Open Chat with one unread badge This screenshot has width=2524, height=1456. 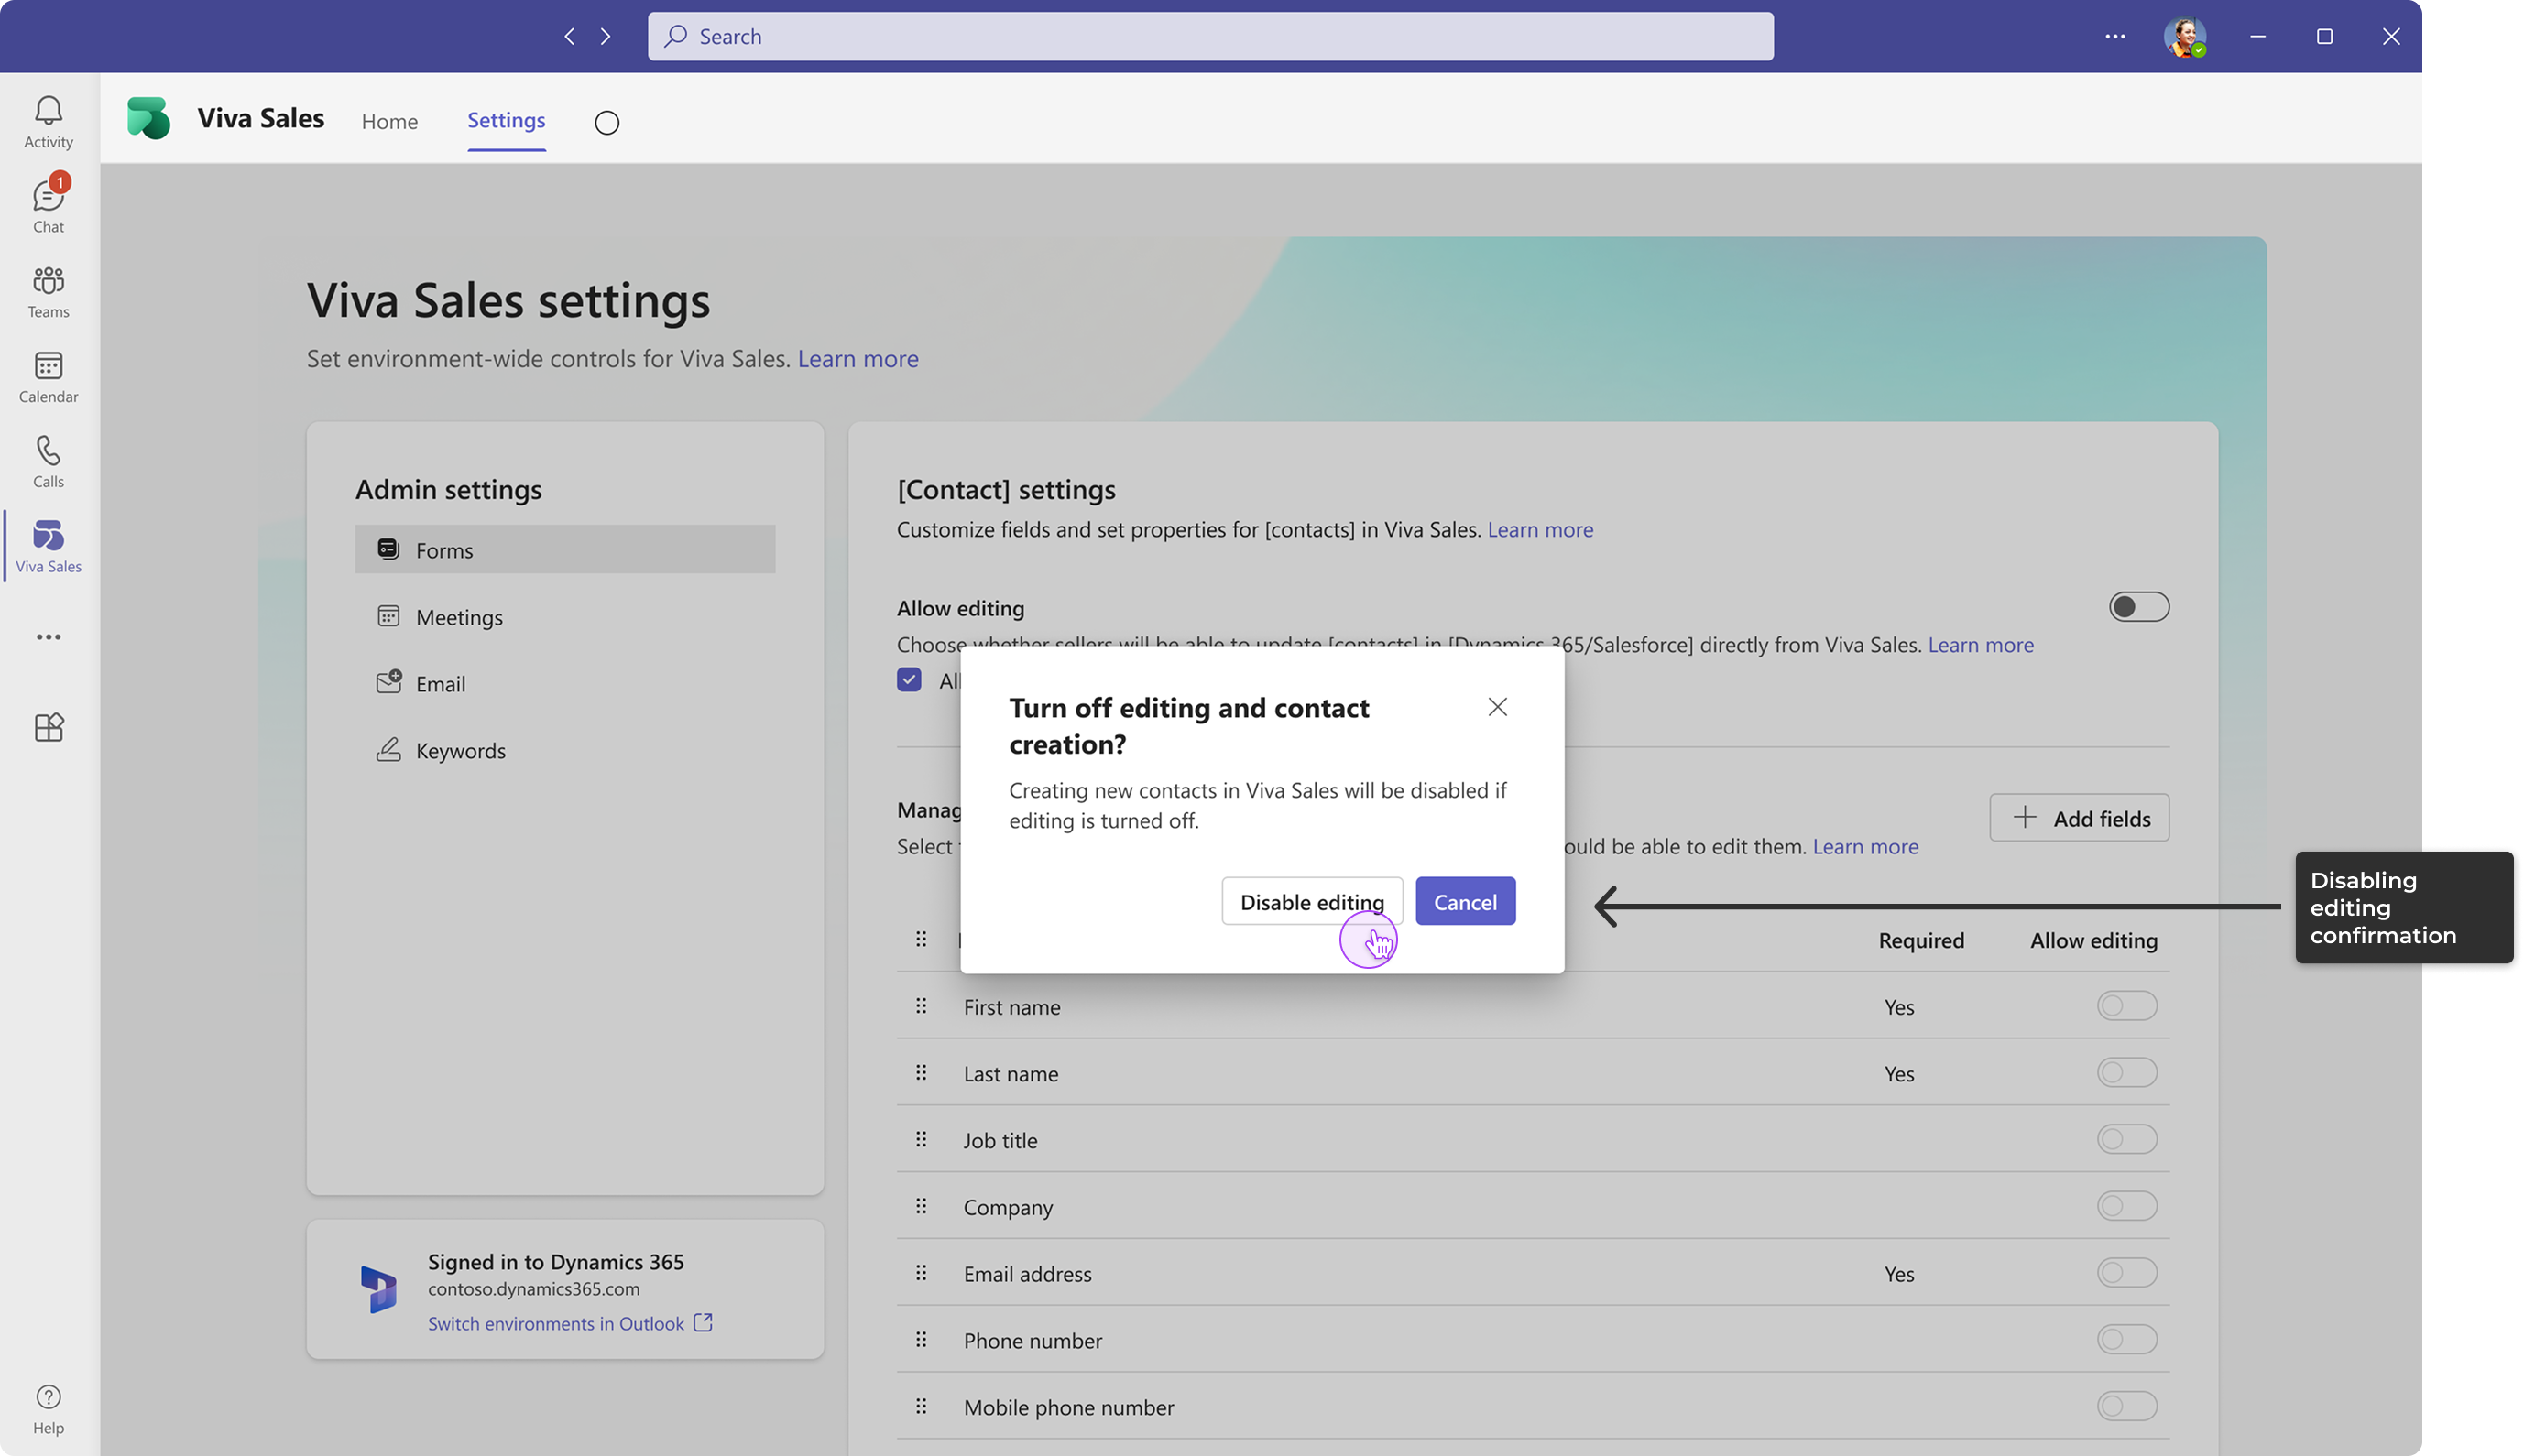48,205
